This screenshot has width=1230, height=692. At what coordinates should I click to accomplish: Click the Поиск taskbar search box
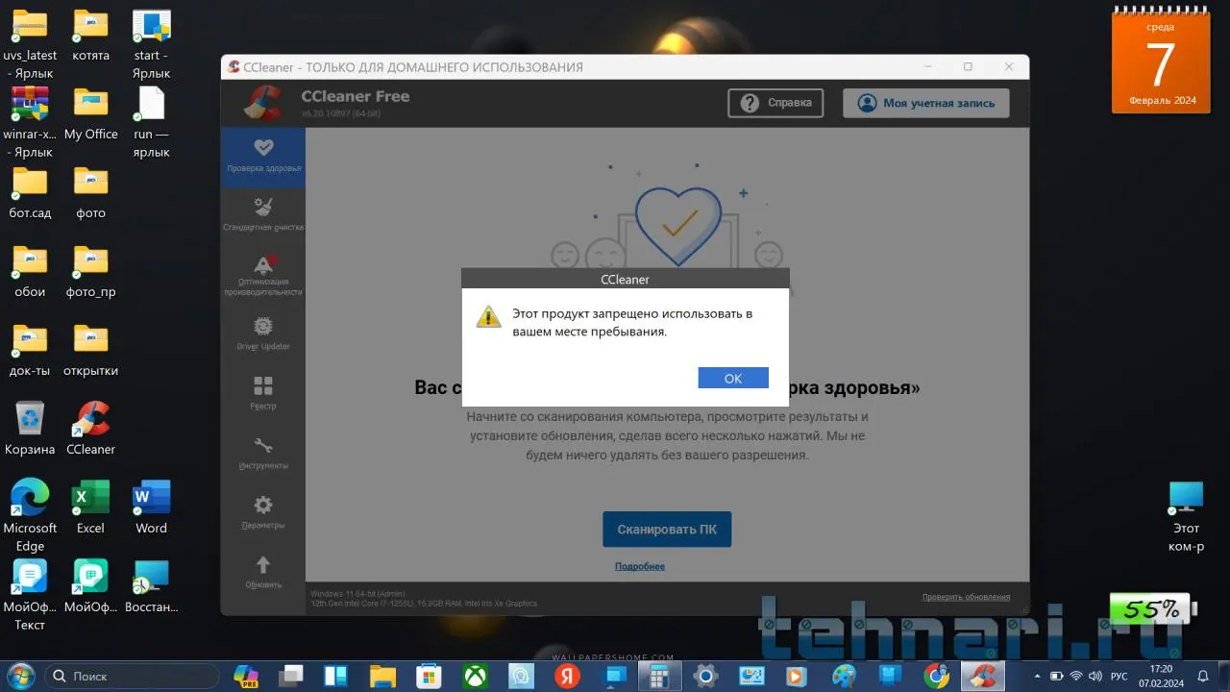click(132, 676)
